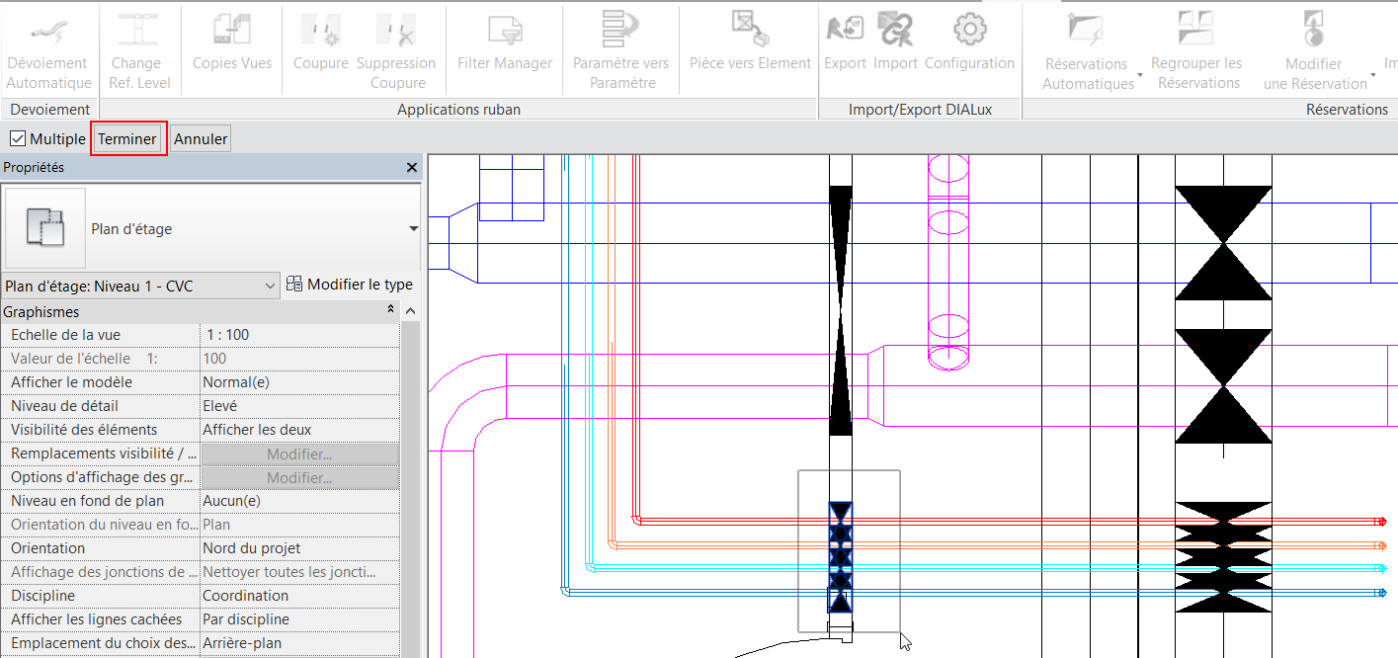Uncheck the Multiple checkbox
This screenshot has height=658, width=1398.
(x=18, y=138)
